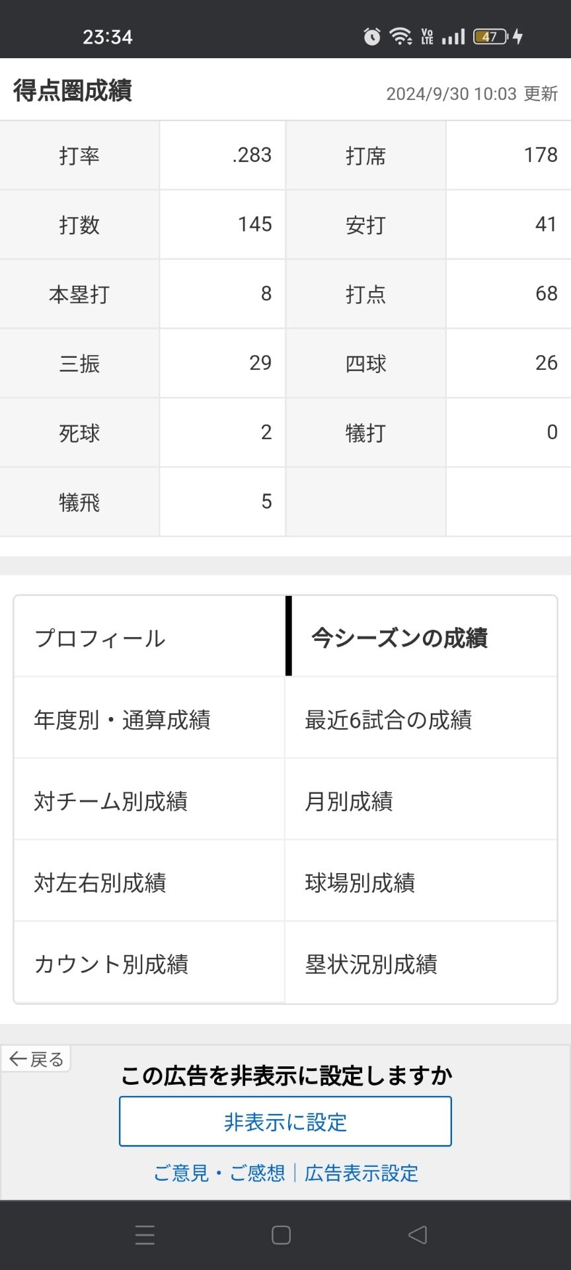Viewport: 571px width, 1270px height.
Task: Tap the alarm clock status icon
Action: pos(372,36)
